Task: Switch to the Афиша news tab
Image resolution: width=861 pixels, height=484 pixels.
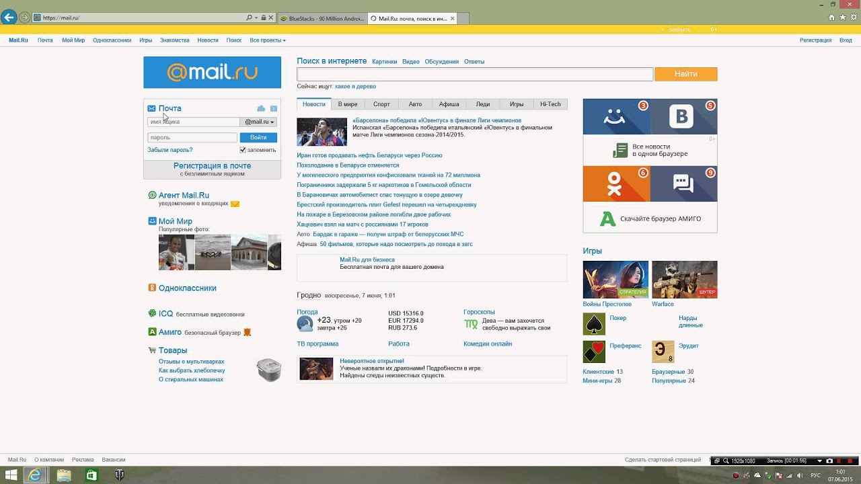Action: click(x=449, y=104)
